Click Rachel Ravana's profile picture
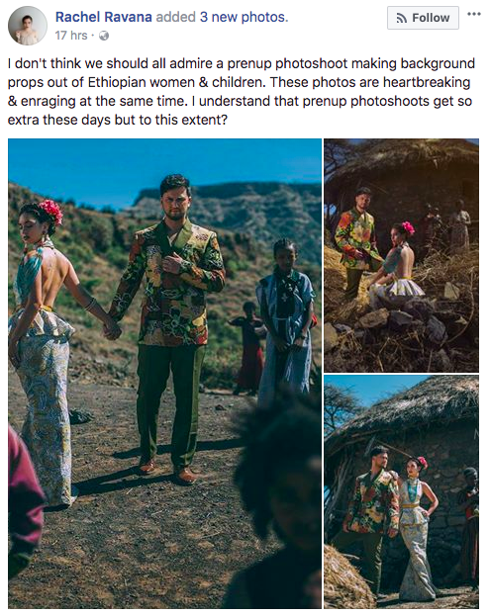 pos(28,26)
